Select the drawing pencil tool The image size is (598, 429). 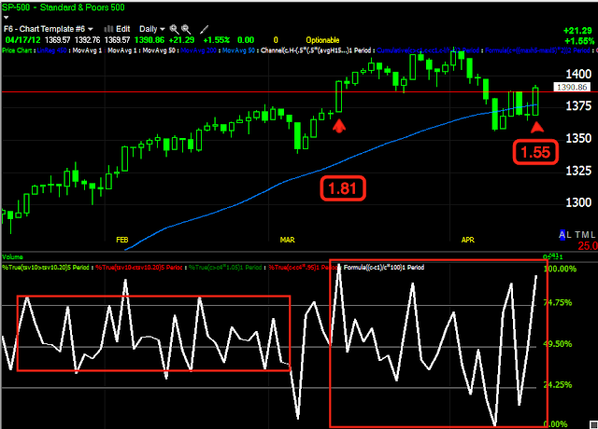click(x=205, y=29)
